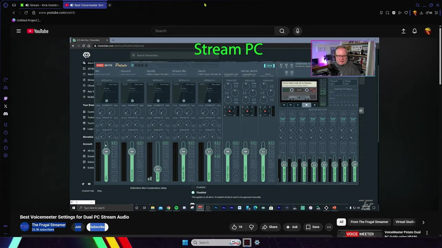
Task: Open the VoiceMeeter recommended video thumbnail
Action: [x=360, y=234]
